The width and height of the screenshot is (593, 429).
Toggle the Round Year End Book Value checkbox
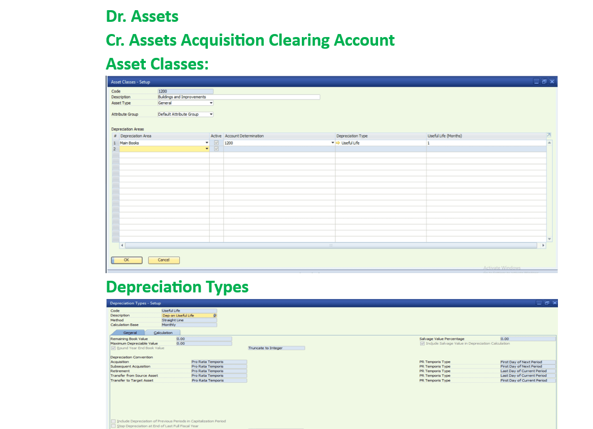point(113,348)
